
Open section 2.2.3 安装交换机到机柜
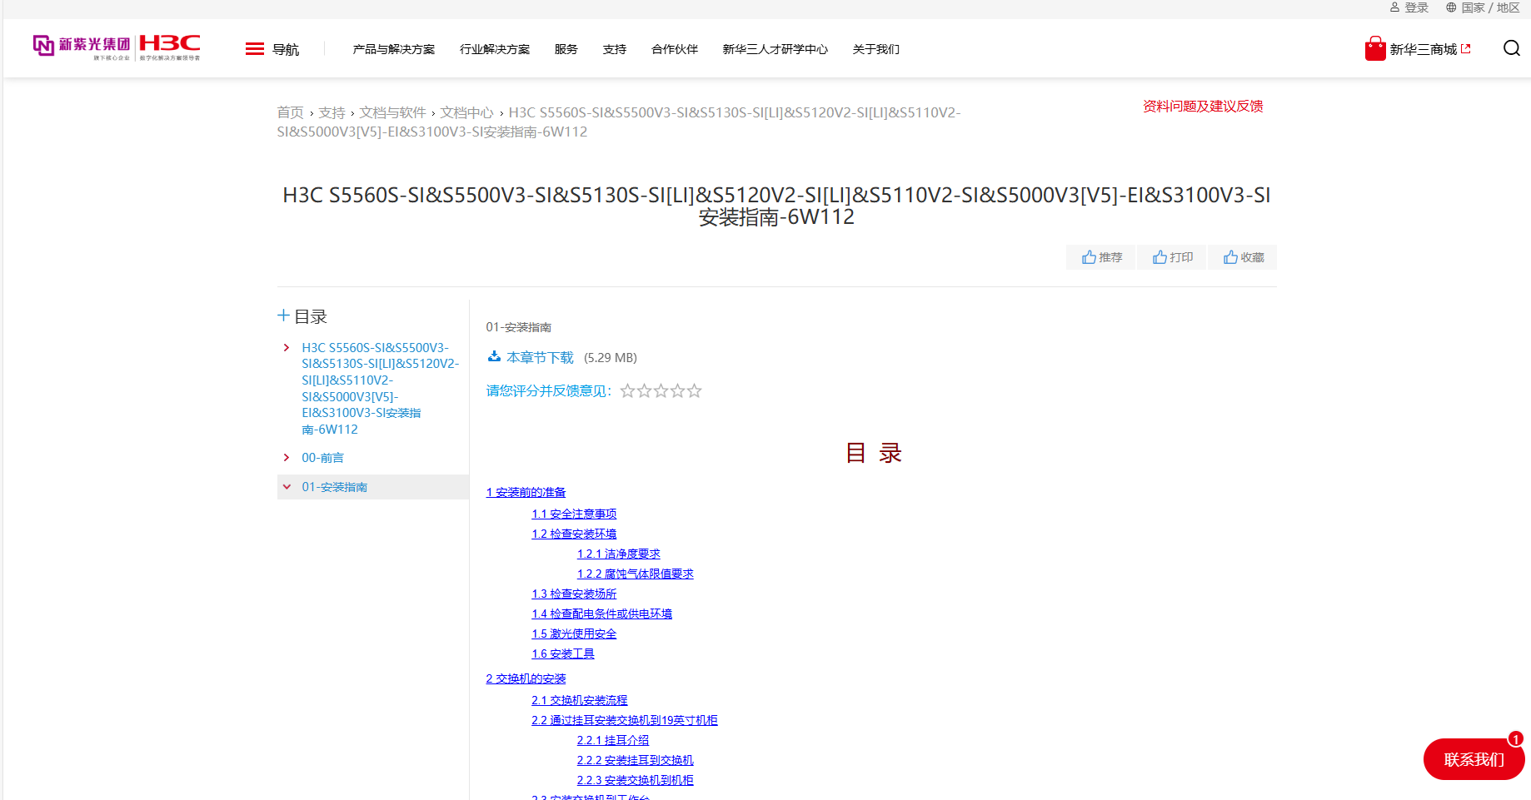tap(635, 781)
